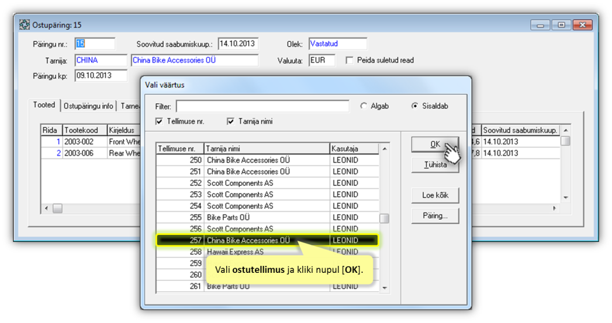Open the Päring... button
Screen dimensions: 612x323
point(435,216)
